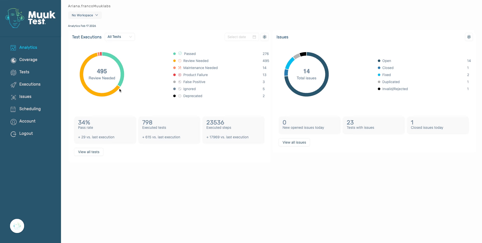The image size is (482, 243).
Task: Click the Executions rocket icon
Action: 13,85
